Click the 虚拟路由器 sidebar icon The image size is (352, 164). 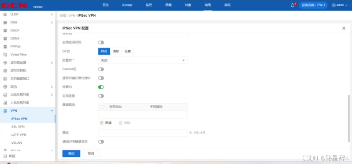5,63
